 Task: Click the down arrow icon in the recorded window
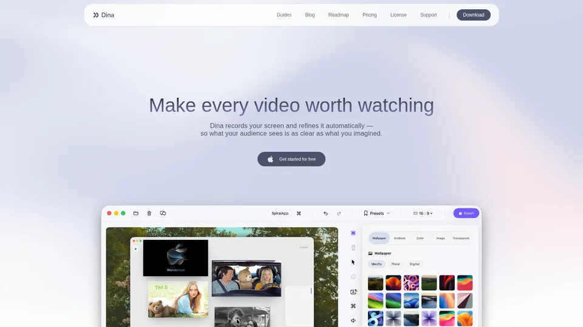coord(135,249)
